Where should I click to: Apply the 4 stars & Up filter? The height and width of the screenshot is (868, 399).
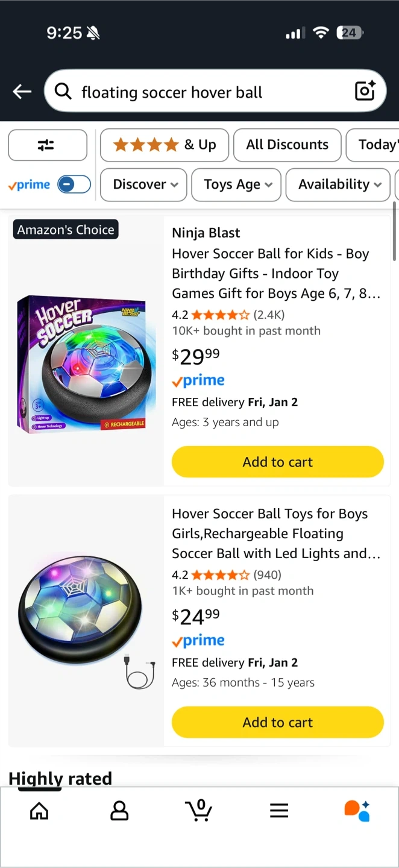[165, 145]
